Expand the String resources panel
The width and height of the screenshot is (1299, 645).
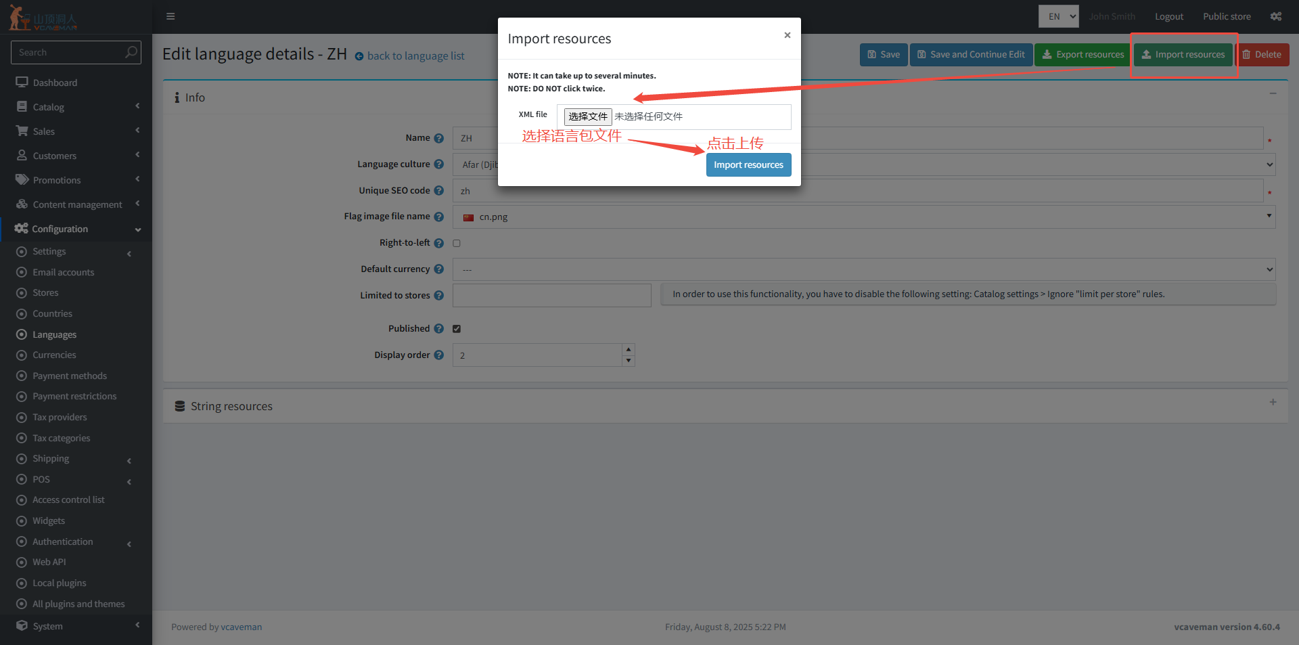[1273, 402]
